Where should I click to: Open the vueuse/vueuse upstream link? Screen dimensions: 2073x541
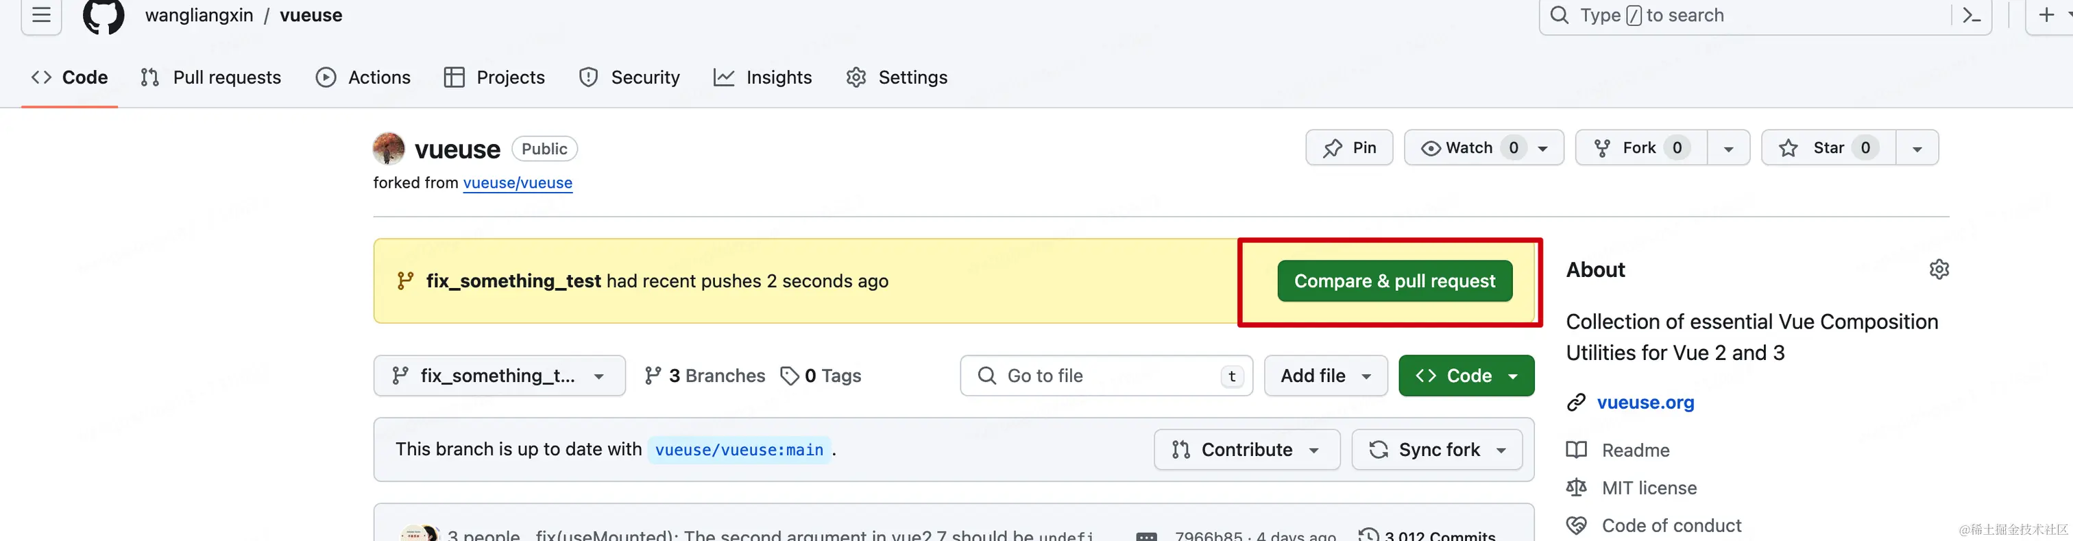(518, 183)
